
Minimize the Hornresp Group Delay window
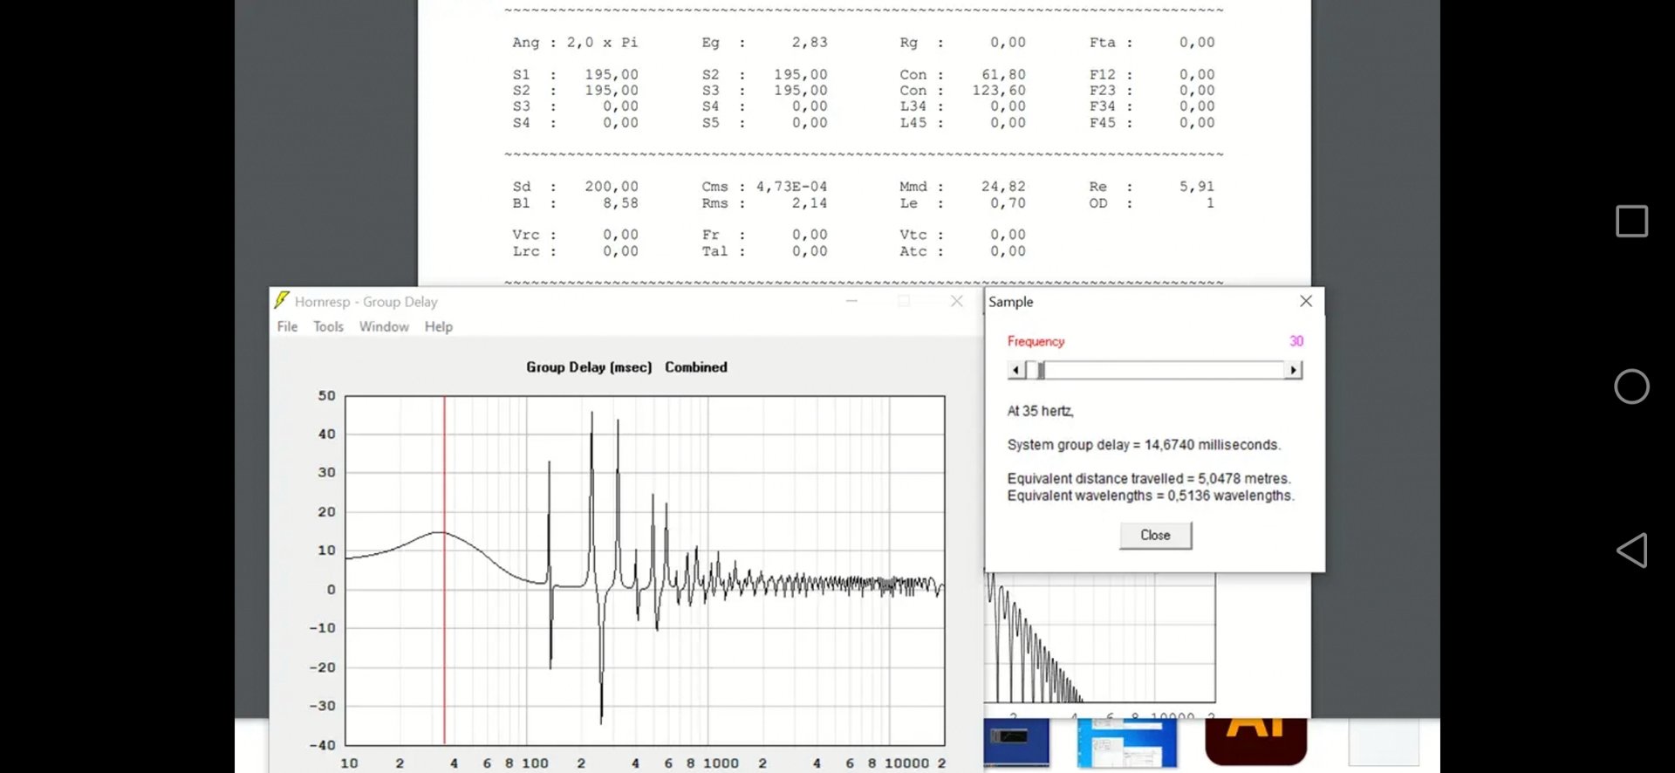851,301
